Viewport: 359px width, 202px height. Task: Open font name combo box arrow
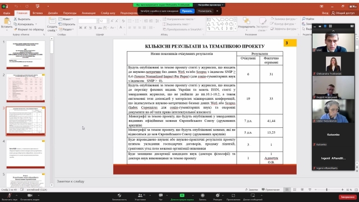pos(98,21)
